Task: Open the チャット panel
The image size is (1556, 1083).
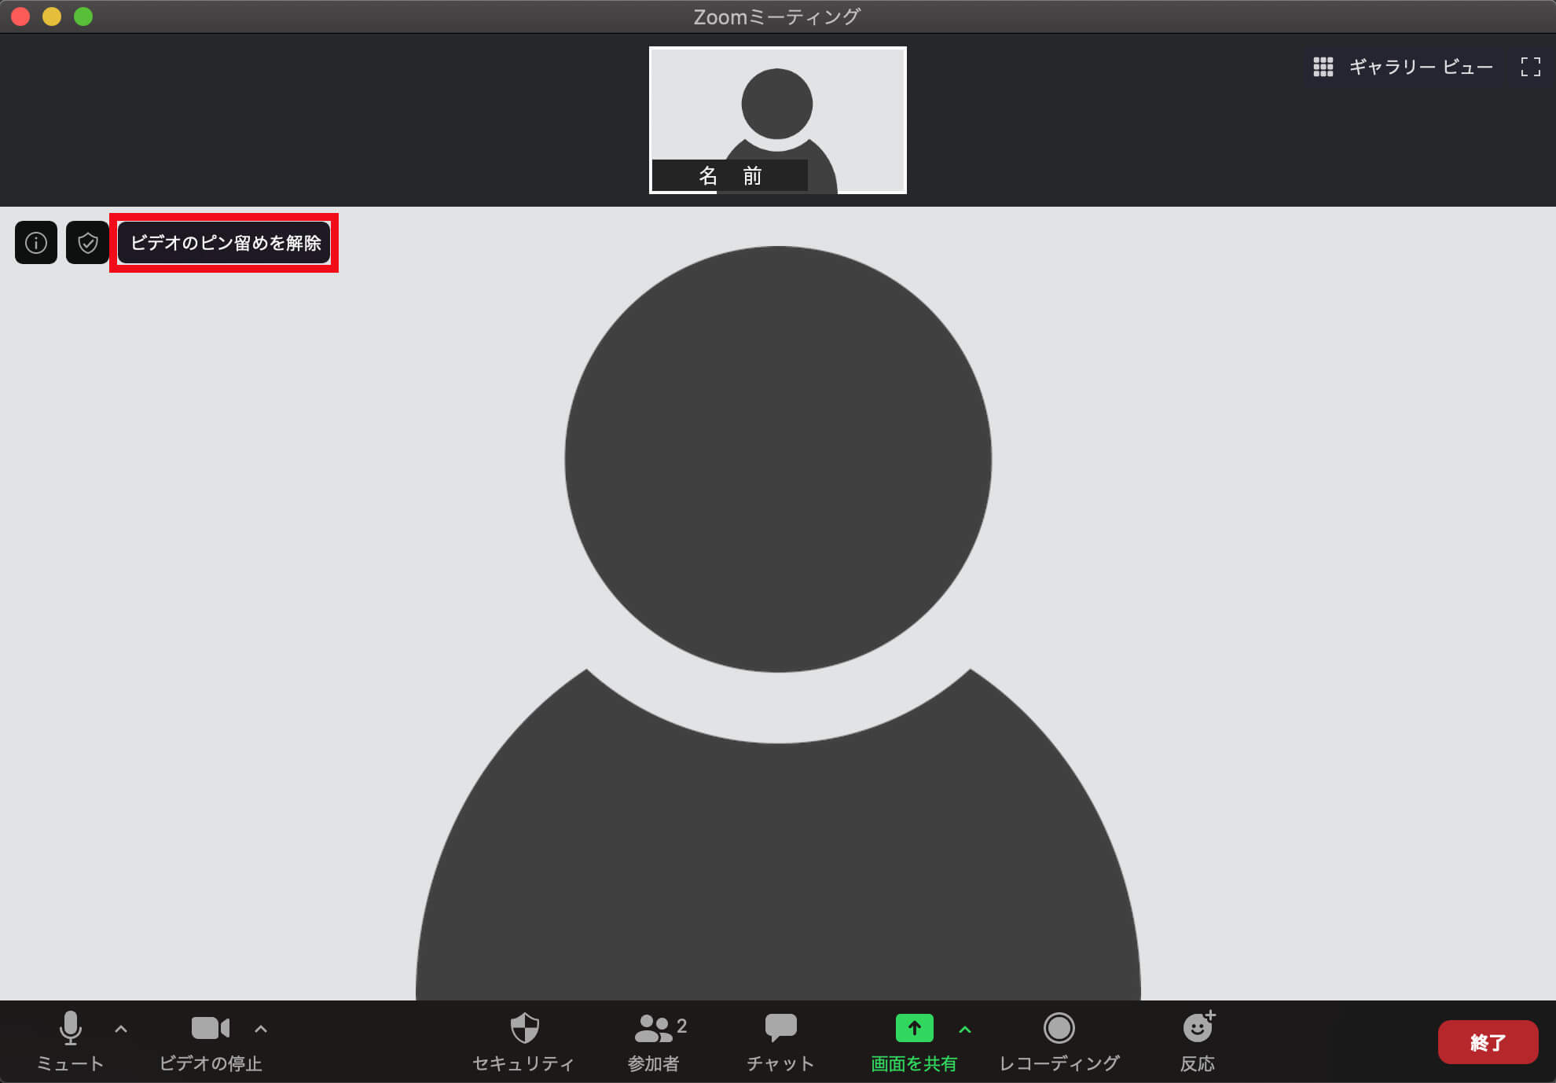Action: point(780,1041)
